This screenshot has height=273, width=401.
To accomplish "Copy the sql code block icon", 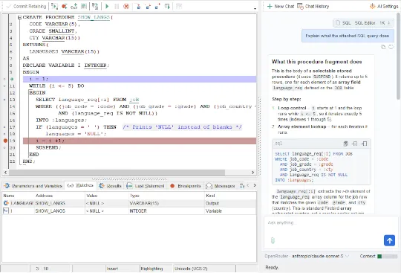I will pos(345,144).
